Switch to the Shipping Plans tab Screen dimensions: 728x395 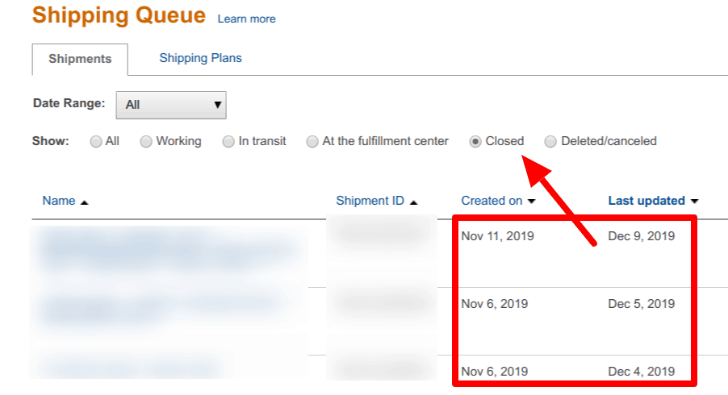tap(200, 58)
